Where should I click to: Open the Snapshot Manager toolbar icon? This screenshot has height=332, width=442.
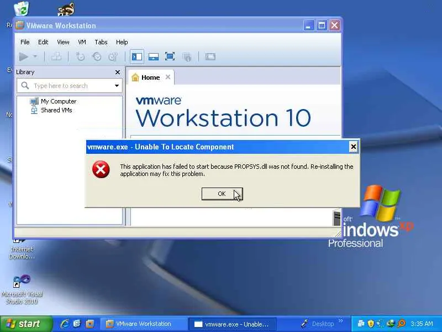coord(113,57)
